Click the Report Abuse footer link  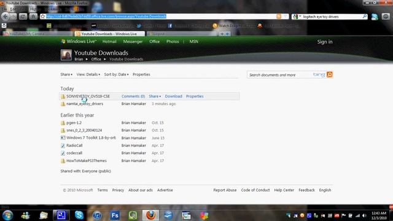225,190
